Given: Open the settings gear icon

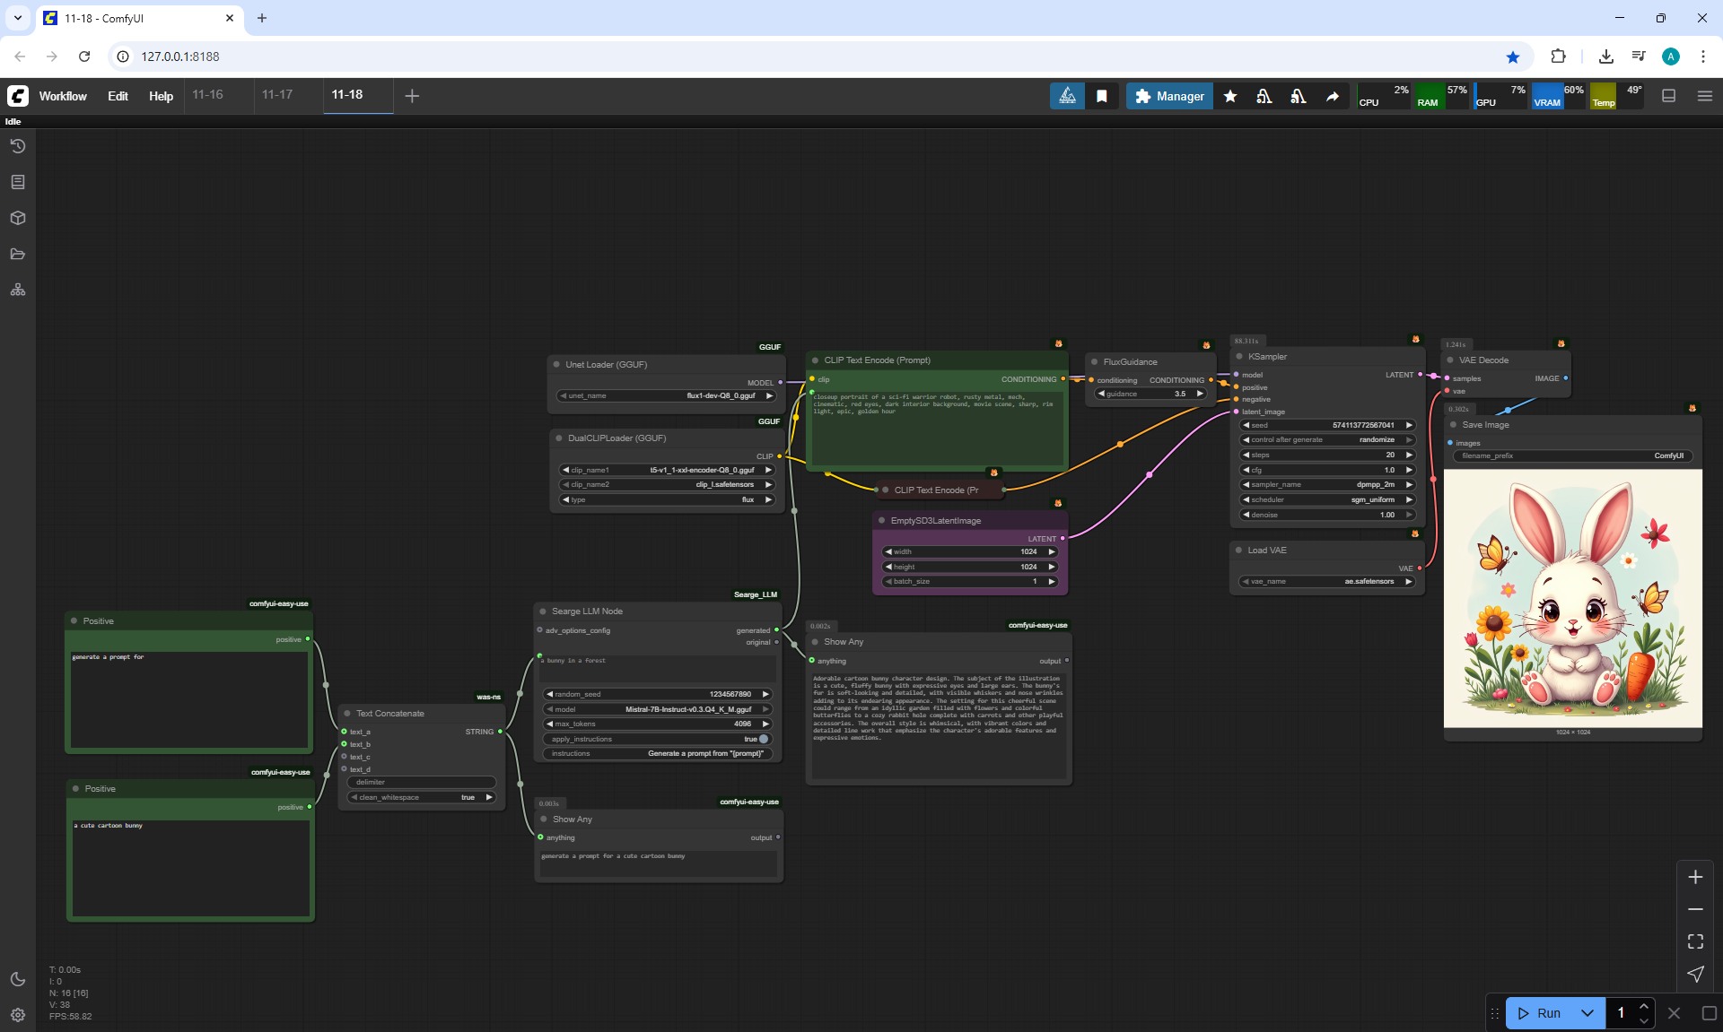Looking at the screenshot, I should (x=18, y=1015).
